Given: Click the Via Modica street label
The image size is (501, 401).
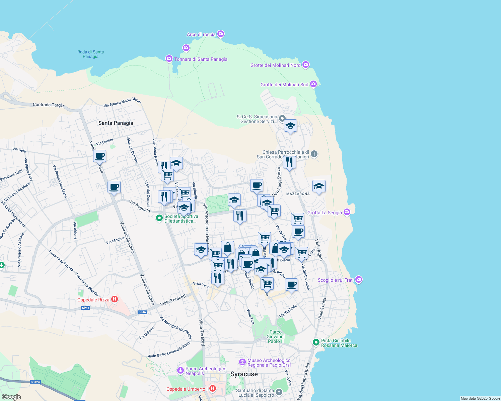Looking at the screenshot, I should (115, 240).
